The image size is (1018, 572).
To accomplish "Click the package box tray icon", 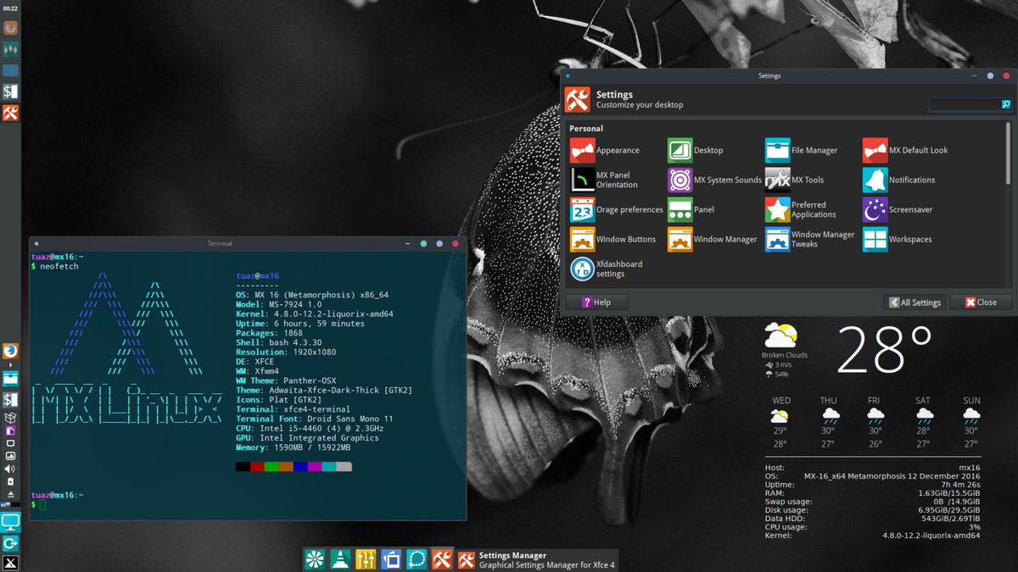I will pos(10,418).
